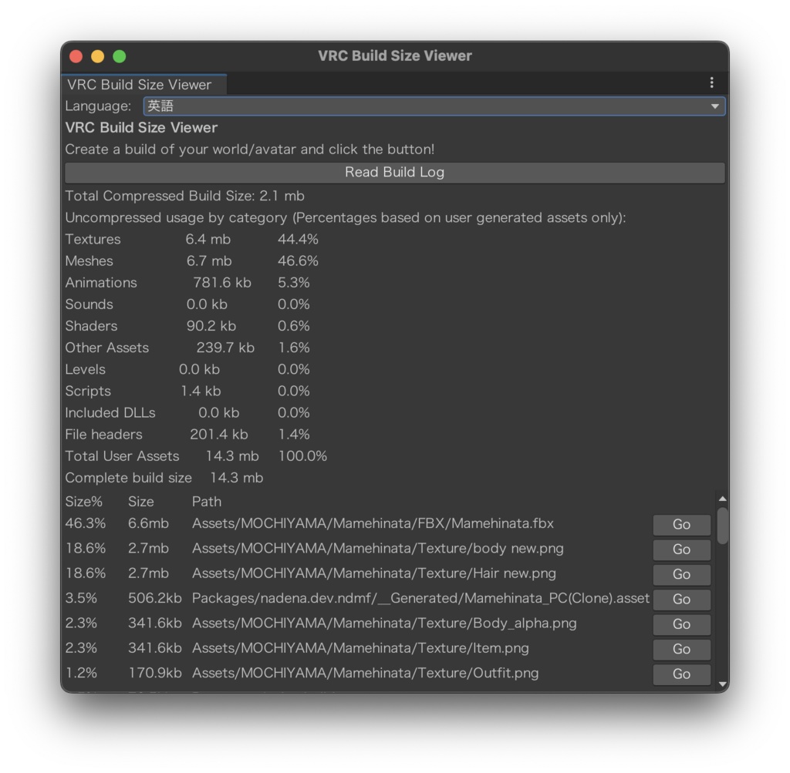Open the panel options kebab menu
Image resolution: width=790 pixels, height=773 pixels.
(x=711, y=82)
